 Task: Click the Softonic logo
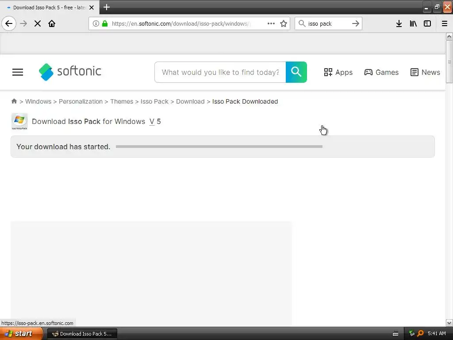[70, 72]
